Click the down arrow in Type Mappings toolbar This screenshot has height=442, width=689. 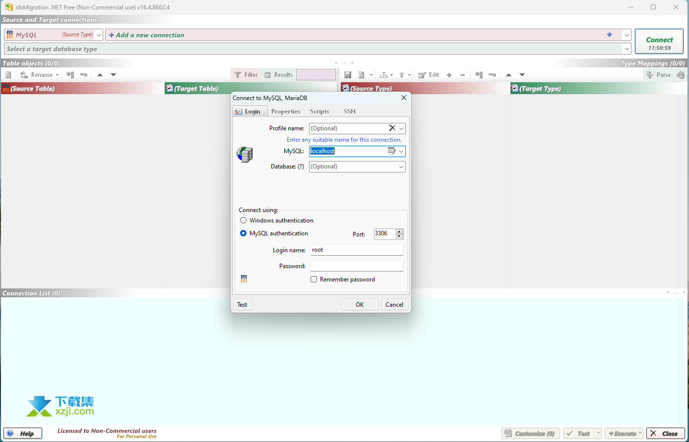click(522, 75)
